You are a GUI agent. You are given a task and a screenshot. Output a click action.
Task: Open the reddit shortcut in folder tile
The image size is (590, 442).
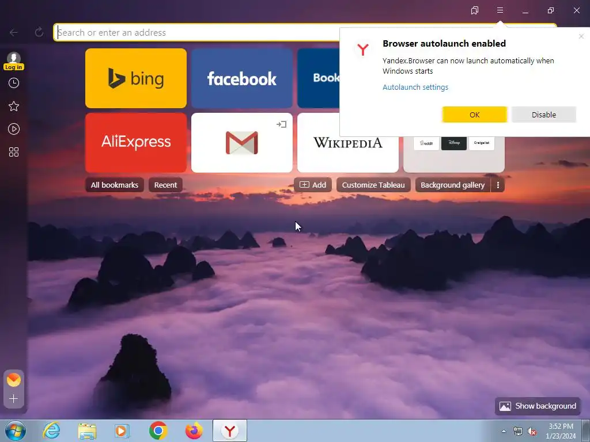[426, 143]
